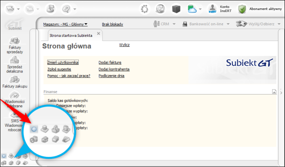Viewport: 285px width, 167px height.
Task: Open the Magazyn: - MG - Główny dropdown
Action: pyautogui.click(x=65, y=24)
